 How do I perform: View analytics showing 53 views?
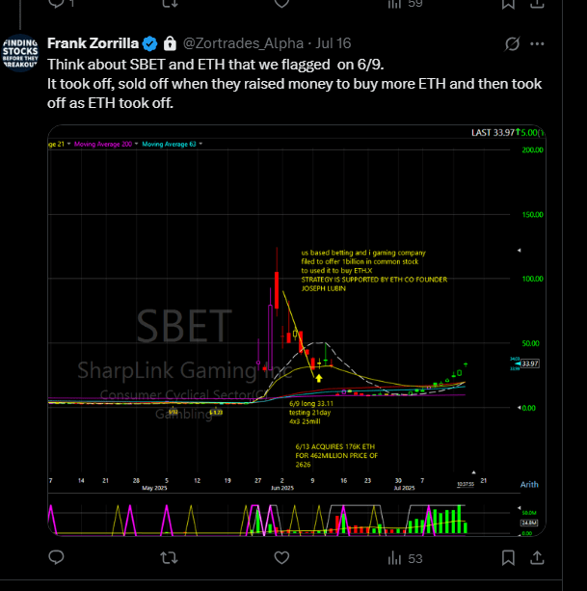pos(405,558)
